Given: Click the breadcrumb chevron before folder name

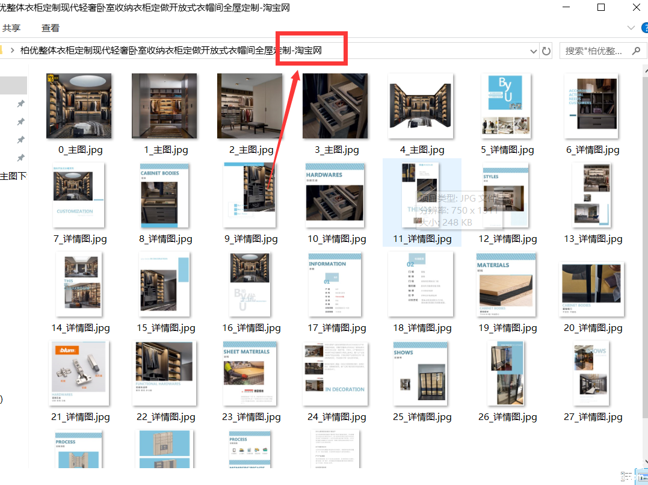Looking at the screenshot, I should [13, 51].
